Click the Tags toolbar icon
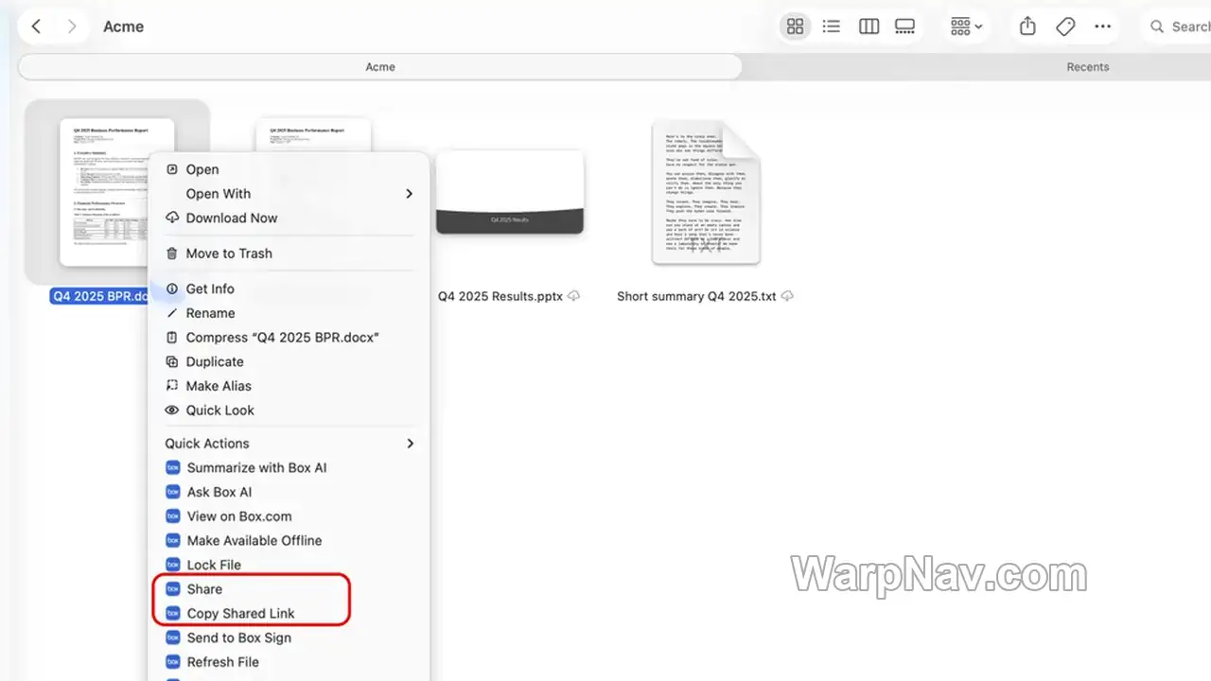The image size is (1211, 681). (x=1065, y=26)
